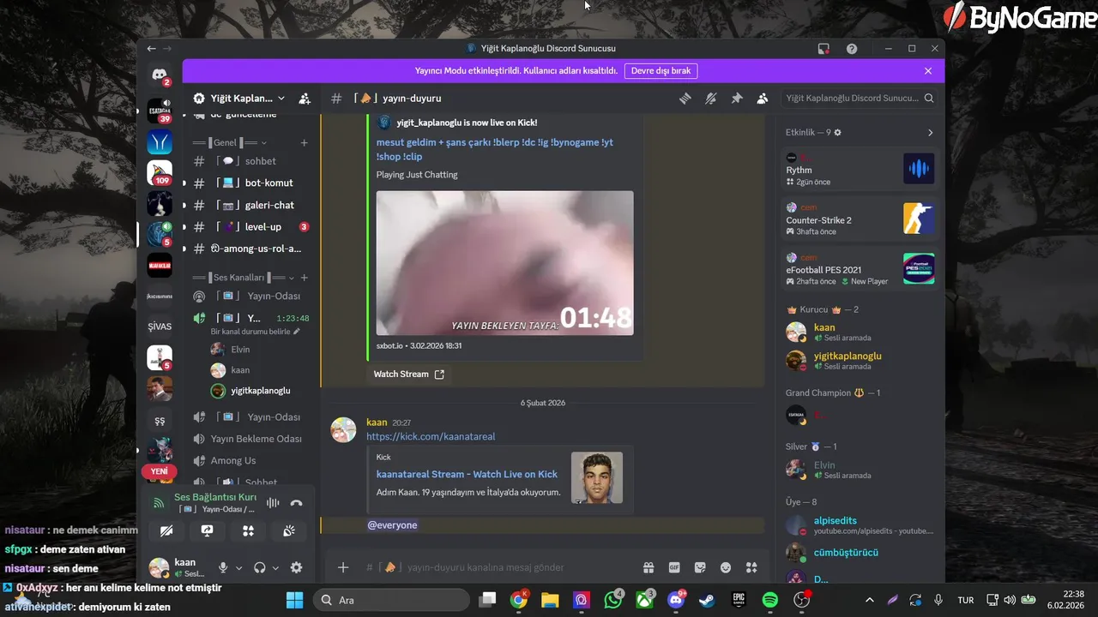
Task: Open headphone output options dropdown arrow
Action: [x=275, y=567]
